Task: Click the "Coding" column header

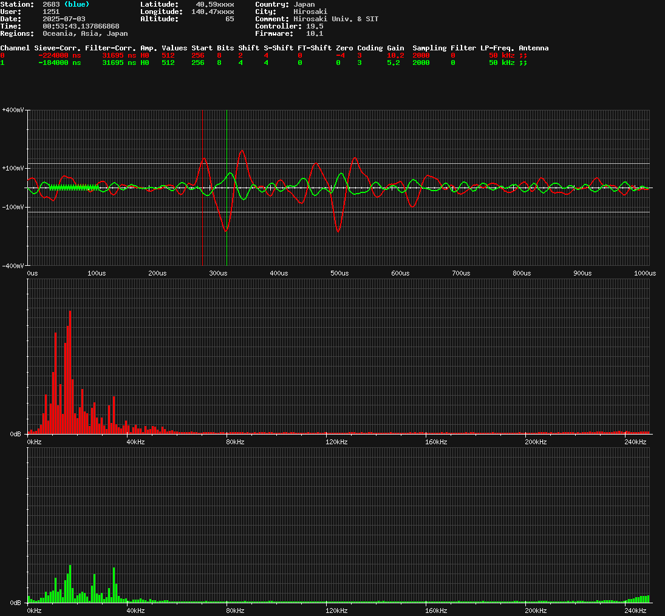Action: pyautogui.click(x=370, y=49)
